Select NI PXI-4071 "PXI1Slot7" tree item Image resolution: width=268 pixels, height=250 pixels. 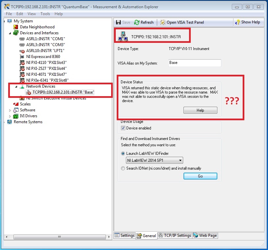[x=46, y=74]
